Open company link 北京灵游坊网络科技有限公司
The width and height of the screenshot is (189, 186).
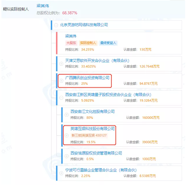[x=84, y=25]
